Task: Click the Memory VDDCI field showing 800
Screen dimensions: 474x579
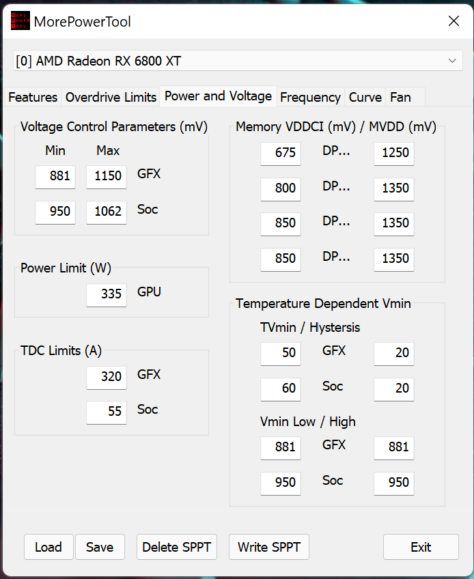Action: (281, 189)
